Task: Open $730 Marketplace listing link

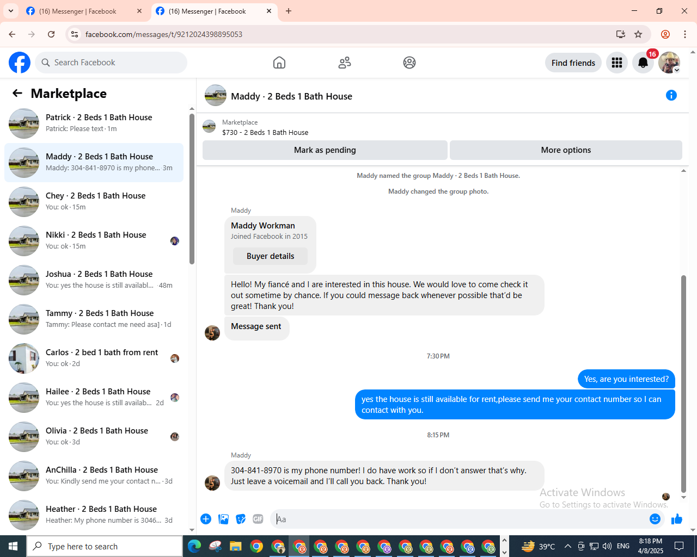Action: coord(265,132)
